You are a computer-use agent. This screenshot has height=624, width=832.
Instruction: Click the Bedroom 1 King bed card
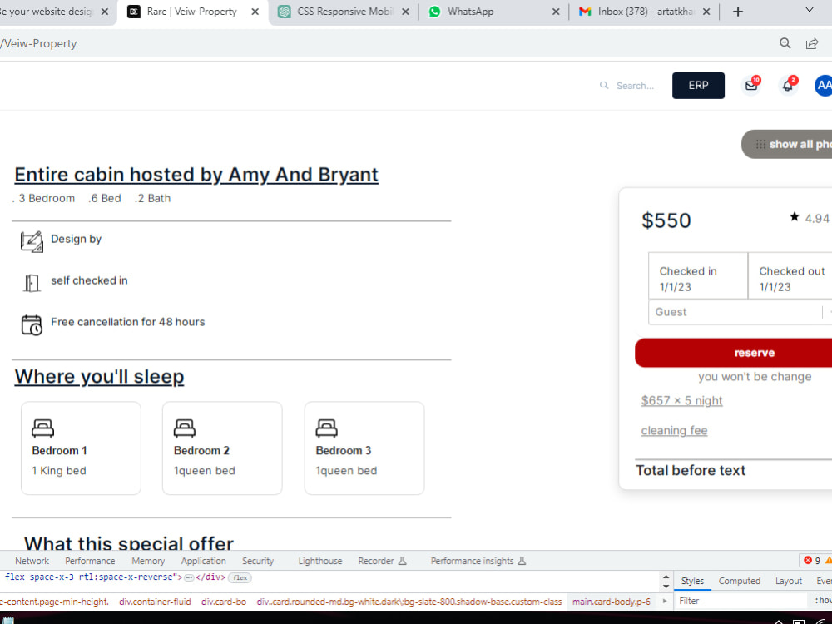click(x=81, y=448)
